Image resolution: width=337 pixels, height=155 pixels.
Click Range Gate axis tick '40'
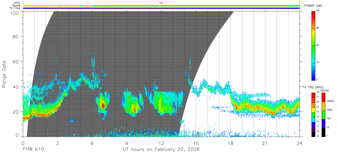[x=16, y=87]
